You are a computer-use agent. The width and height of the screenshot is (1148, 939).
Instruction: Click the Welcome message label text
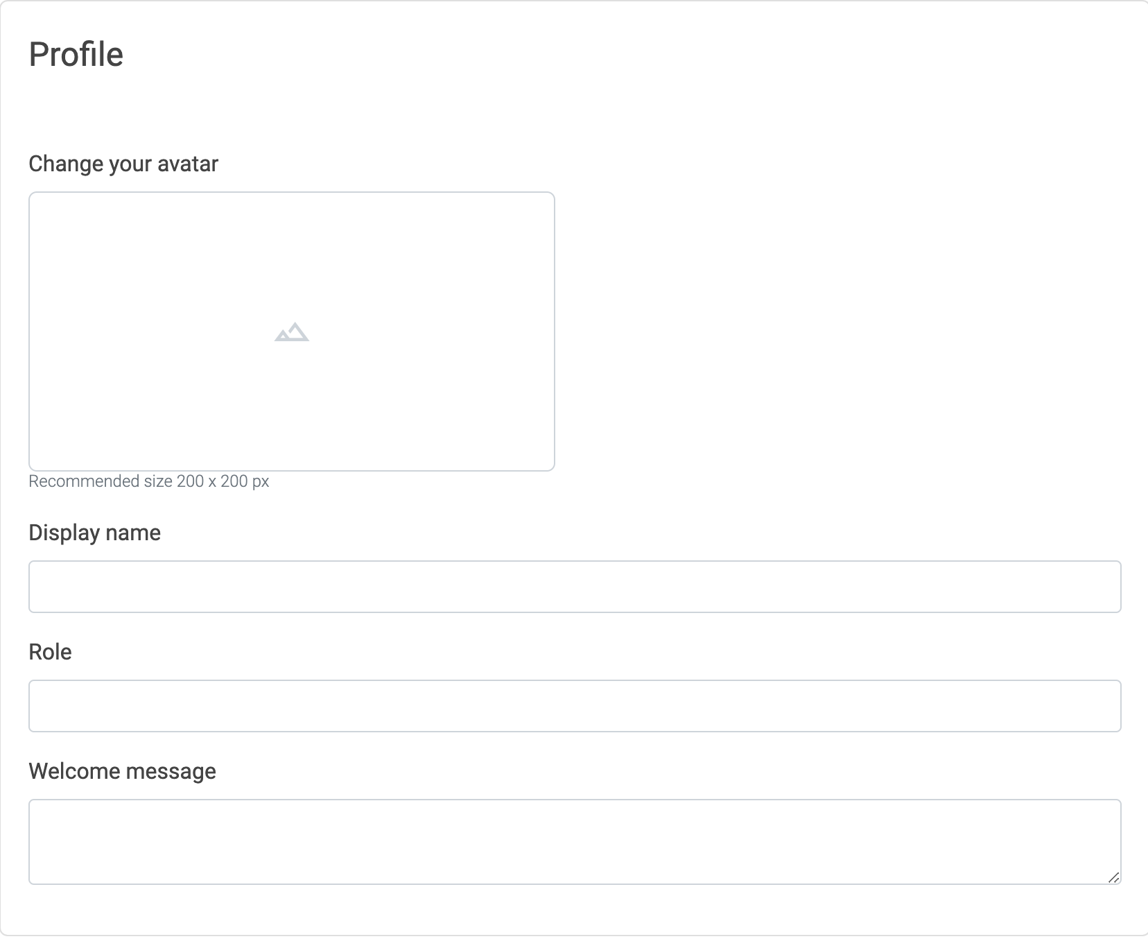[121, 770]
